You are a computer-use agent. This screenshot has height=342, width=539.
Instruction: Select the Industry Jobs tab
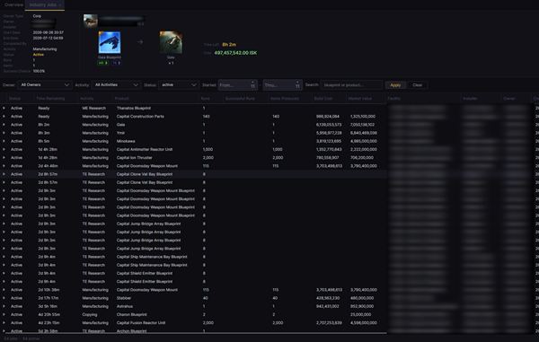click(45, 4)
